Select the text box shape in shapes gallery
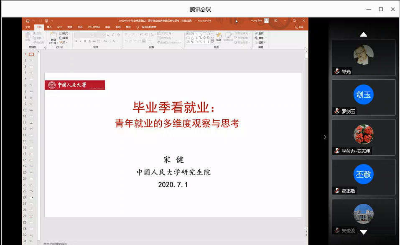 tap(188, 34)
